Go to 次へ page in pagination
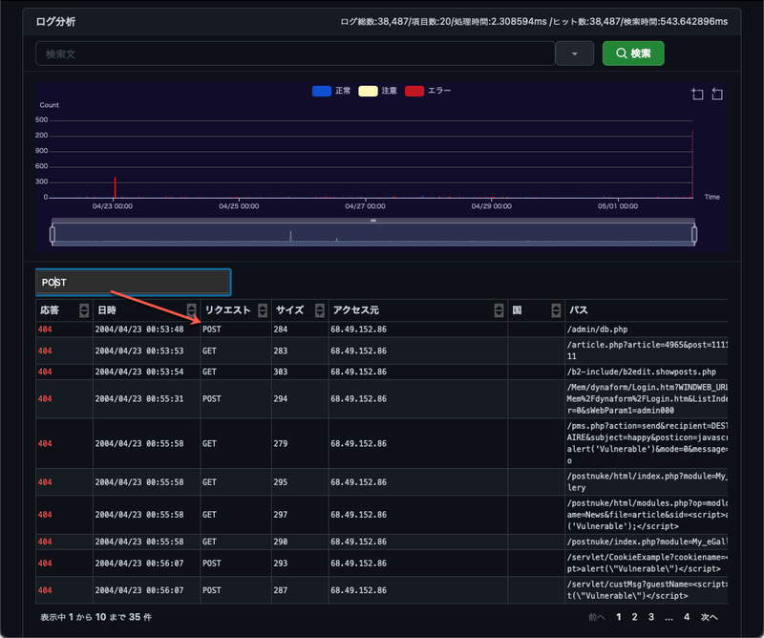The width and height of the screenshot is (764, 638). click(710, 618)
